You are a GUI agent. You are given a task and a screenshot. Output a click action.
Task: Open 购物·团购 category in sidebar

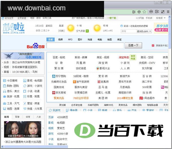tap(11, 86)
